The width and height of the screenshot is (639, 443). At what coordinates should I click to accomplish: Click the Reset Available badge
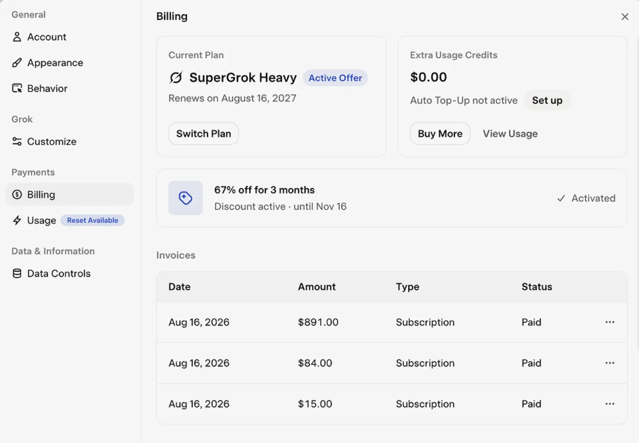tap(92, 220)
